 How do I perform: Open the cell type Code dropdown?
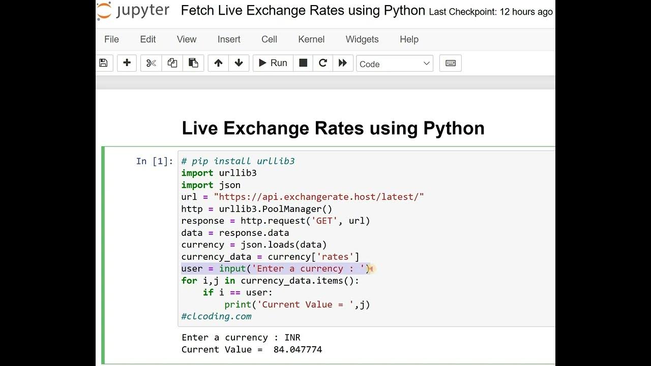click(395, 64)
